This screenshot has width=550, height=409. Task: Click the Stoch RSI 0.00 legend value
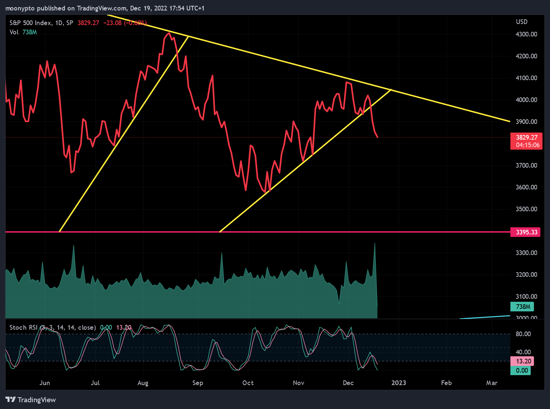tap(106, 327)
